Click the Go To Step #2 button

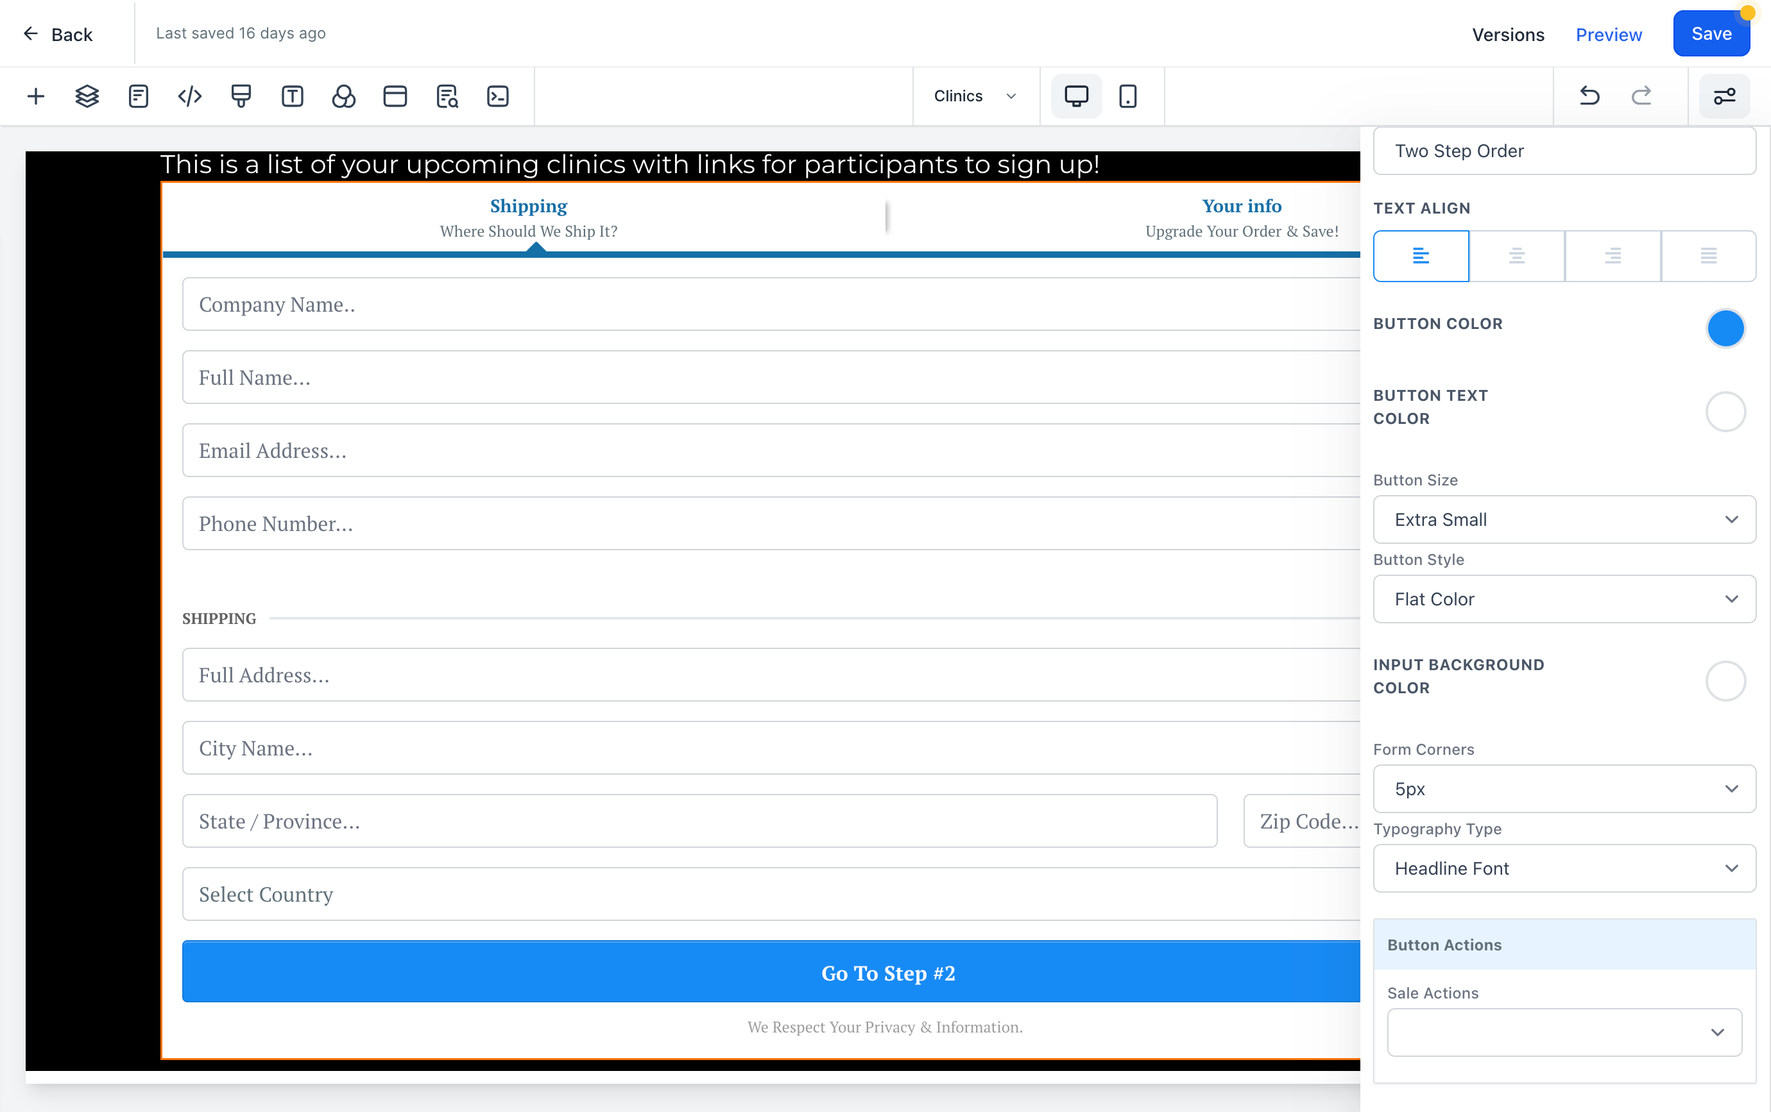click(771, 972)
